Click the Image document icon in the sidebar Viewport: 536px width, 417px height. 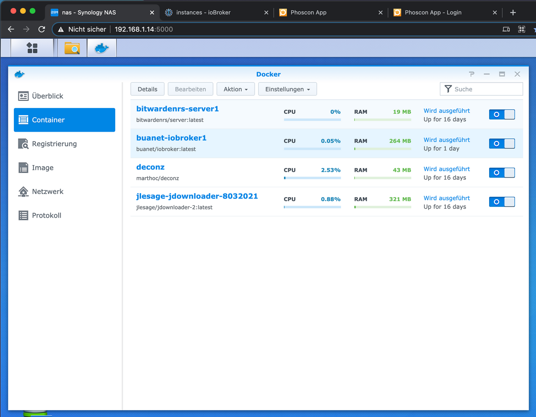pos(23,168)
